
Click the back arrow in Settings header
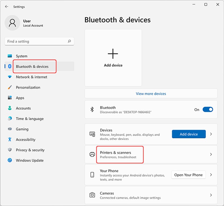6,7
